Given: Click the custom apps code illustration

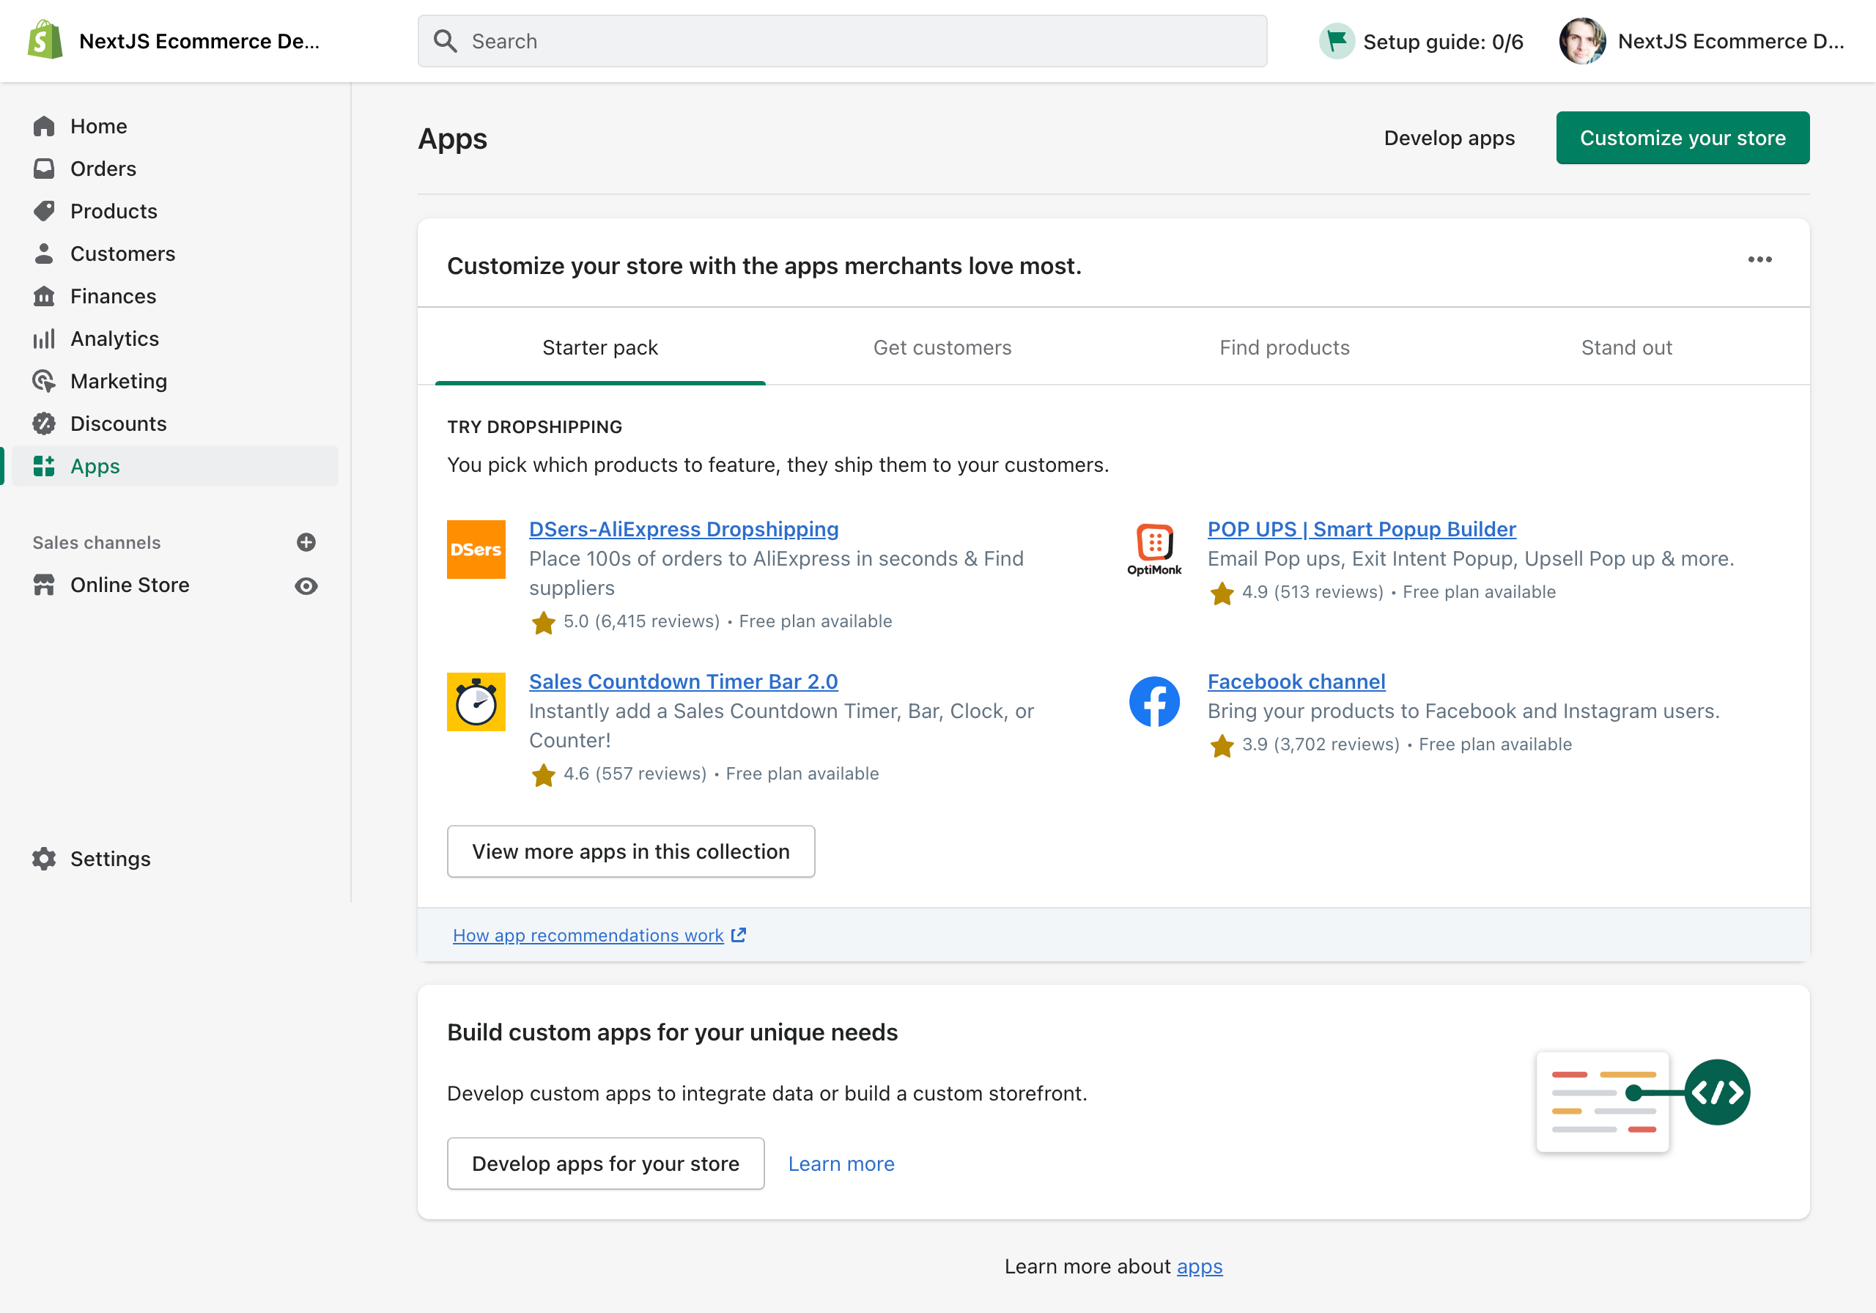Looking at the screenshot, I should (1642, 1101).
